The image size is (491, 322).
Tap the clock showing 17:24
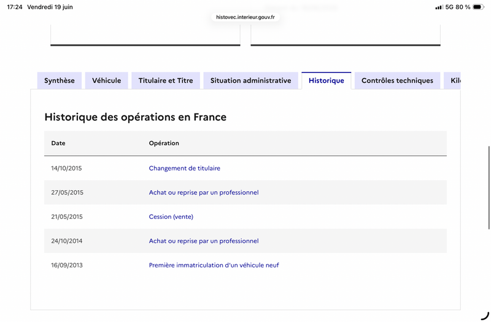coord(15,7)
